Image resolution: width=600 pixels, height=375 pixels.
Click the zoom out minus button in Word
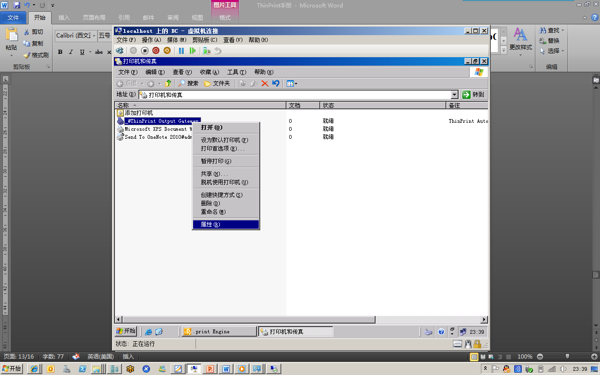click(540, 357)
